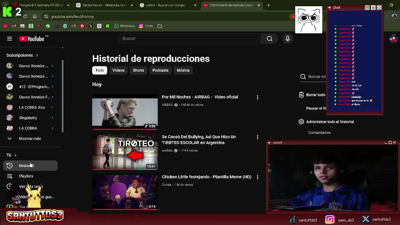
Task: Open the WhatsApp bookmark
Action: [124, 26]
